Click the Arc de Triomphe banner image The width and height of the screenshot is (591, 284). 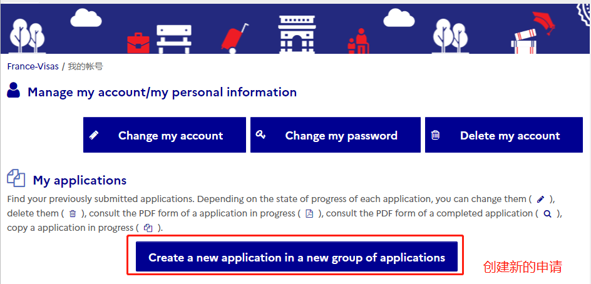click(x=297, y=34)
